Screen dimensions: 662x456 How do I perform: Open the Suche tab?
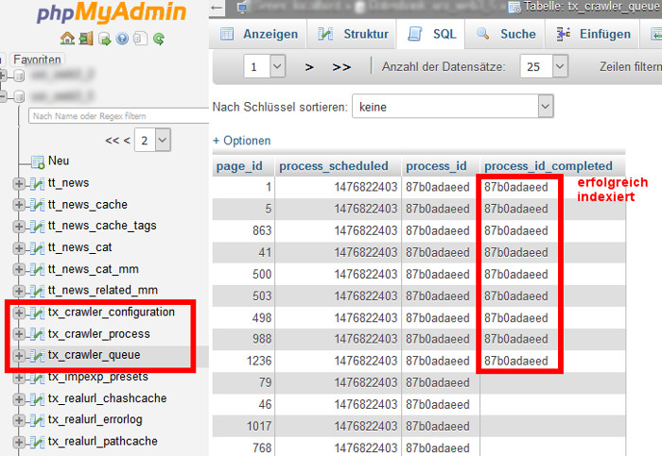click(506, 34)
